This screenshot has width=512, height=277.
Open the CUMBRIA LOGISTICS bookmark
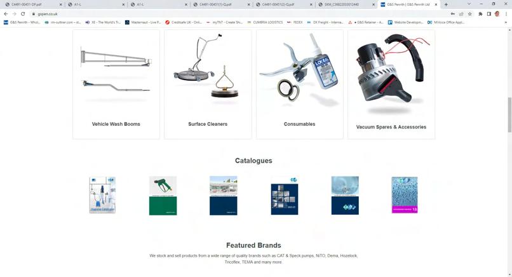[265, 22]
